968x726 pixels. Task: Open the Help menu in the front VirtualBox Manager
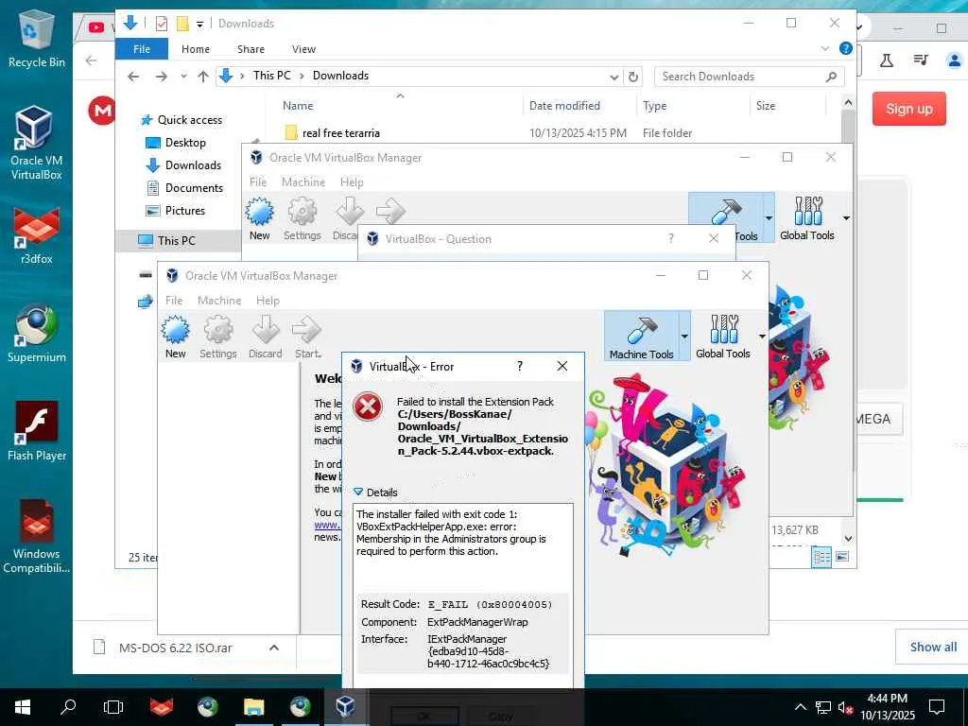pos(268,300)
